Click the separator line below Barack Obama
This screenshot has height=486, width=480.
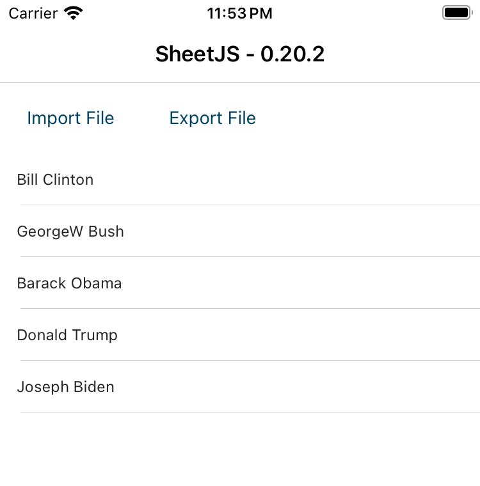(250, 309)
